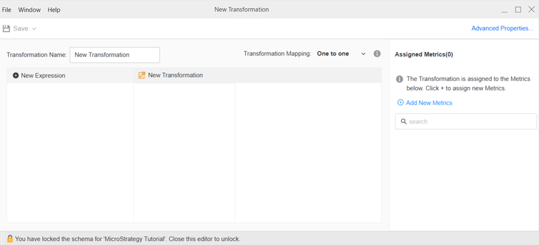This screenshot has width=539, height=245.
Task: Click the New Expression label
Action: point(43,76)
